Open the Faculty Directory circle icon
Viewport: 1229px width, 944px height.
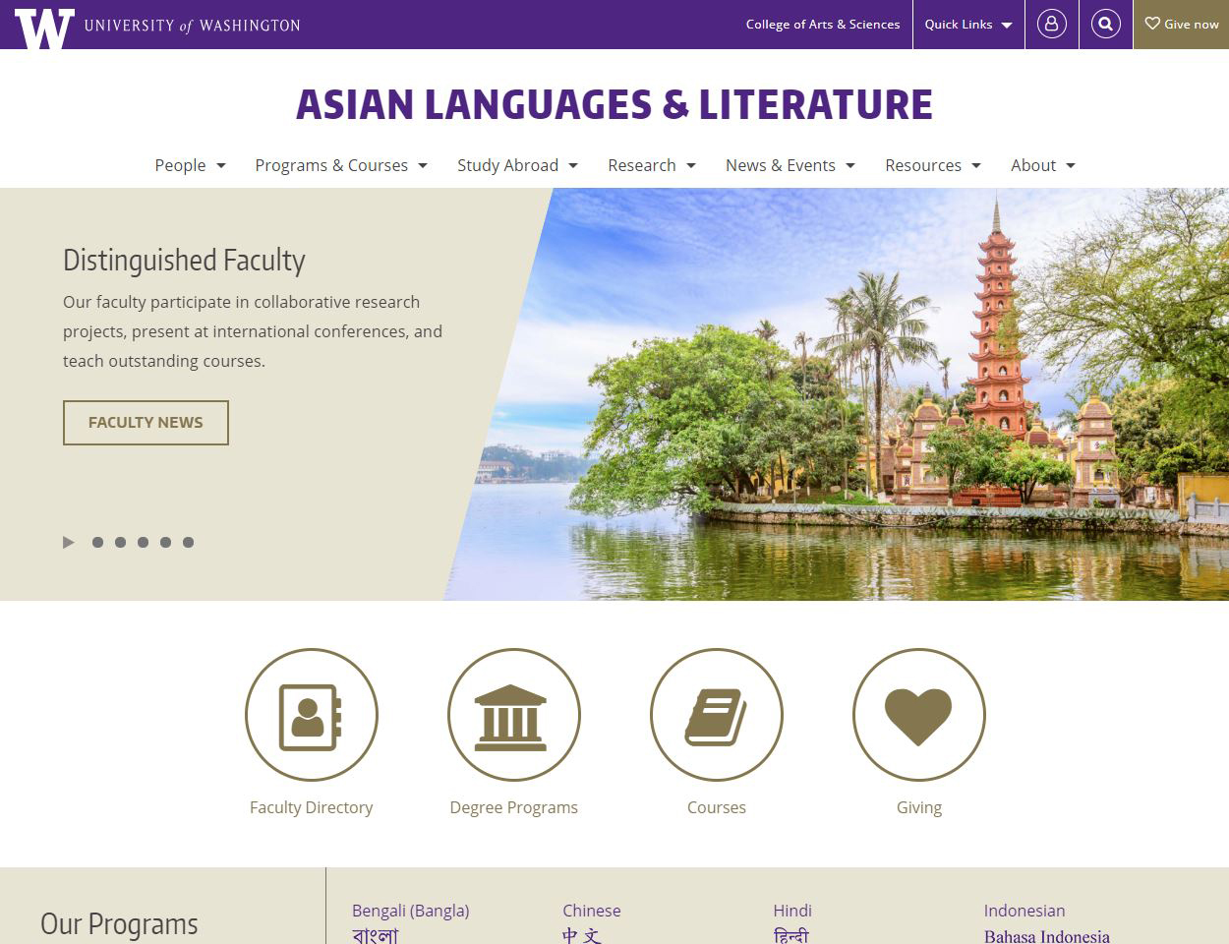click(311, 715)
